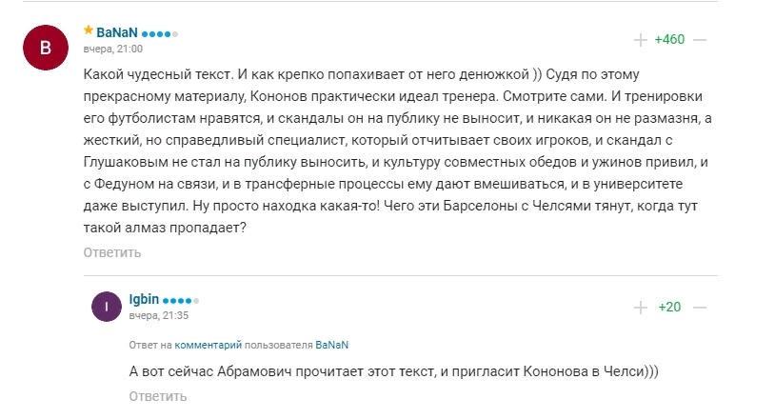This screenshot has width=775, height=419.
Task: Reply to Igbin's comment via Ответить
Action: point(158,396)
